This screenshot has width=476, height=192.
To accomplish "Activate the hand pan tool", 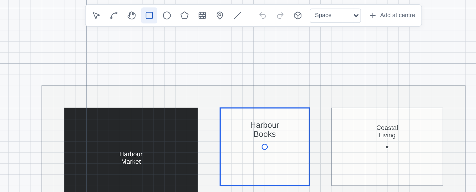I will pos(132,15).
